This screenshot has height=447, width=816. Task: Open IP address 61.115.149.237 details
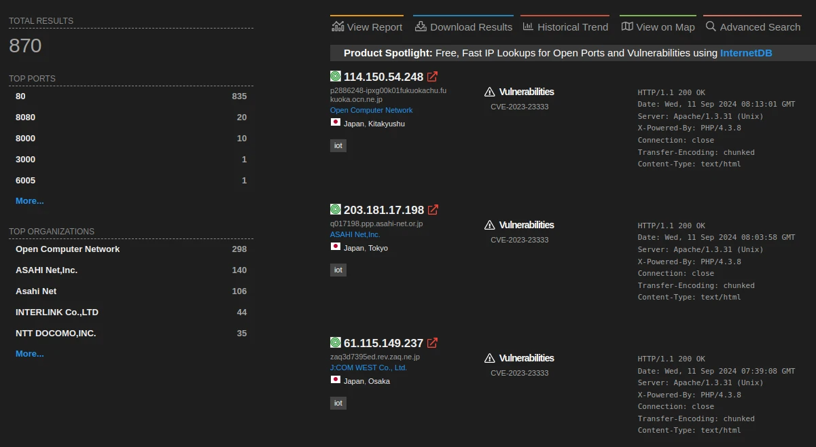[x=383, y=343]
